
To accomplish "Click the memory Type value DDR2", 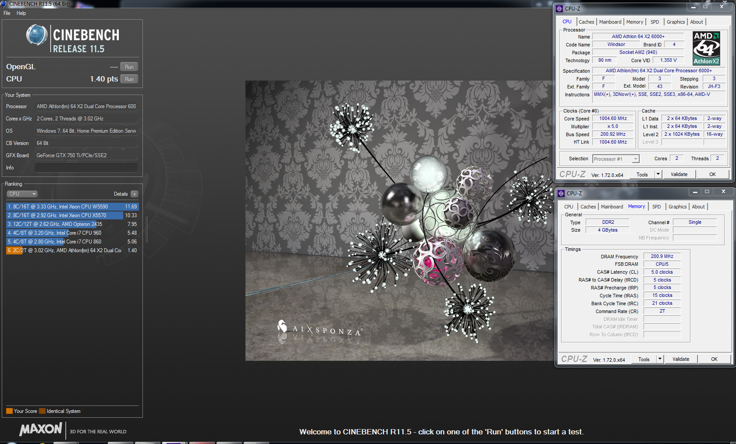I will [x=608, y=222].
